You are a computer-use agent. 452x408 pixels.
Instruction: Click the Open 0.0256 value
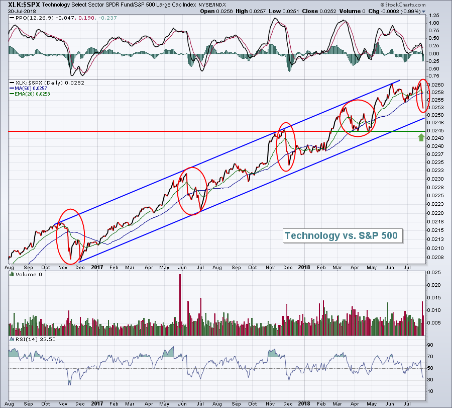tap(216, 11)
